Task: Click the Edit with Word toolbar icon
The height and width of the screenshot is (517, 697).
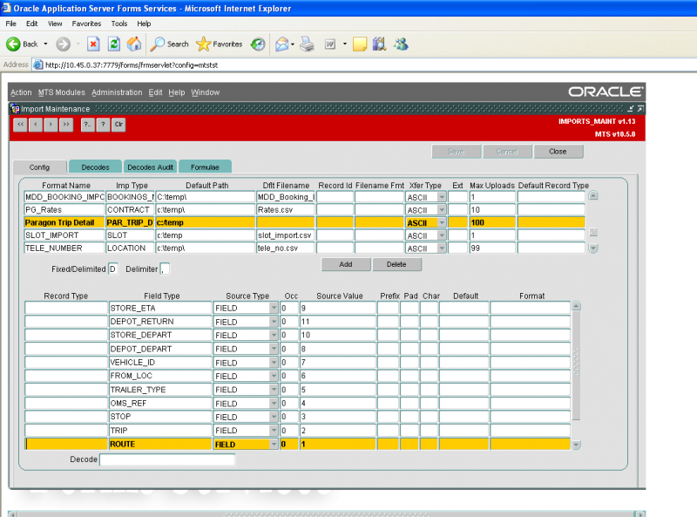Action: coord(330,44)
